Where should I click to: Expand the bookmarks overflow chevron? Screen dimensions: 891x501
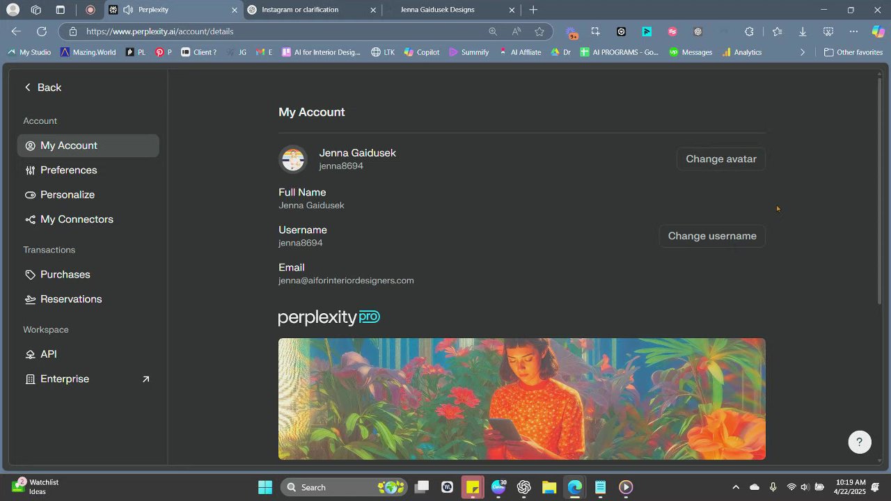[x=803, y=52]
